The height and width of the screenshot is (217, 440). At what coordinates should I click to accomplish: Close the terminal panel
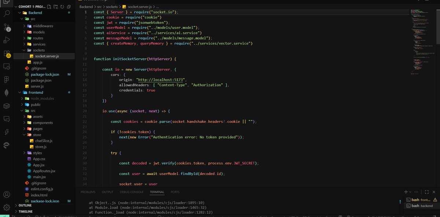434,192
